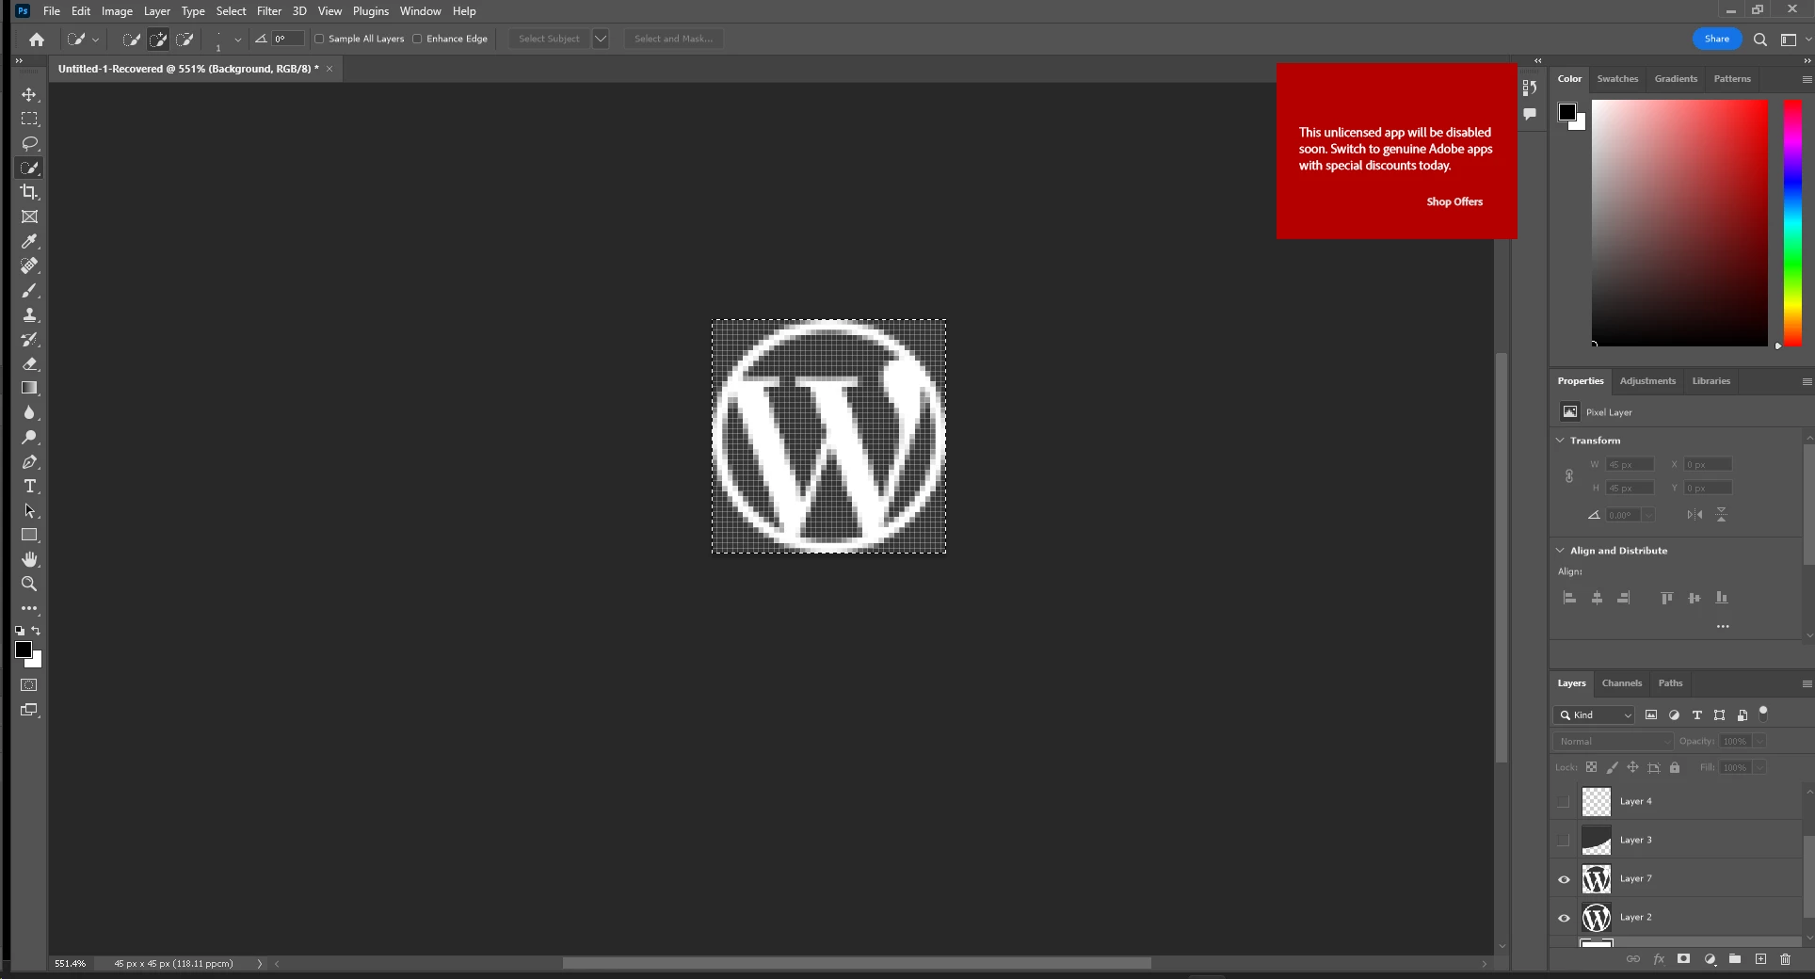The height and width of the screenshot is (979, 1815).
Task: Switch to the Adjustments tab
Action: point(1647,381)
